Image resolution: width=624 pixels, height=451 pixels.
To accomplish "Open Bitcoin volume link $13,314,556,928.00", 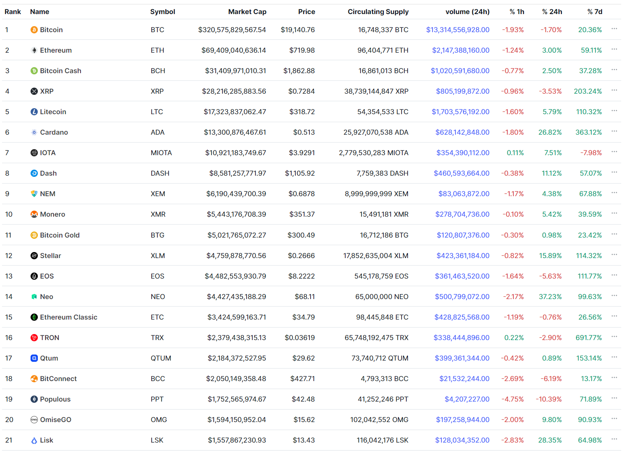I will tap(458, 30).
